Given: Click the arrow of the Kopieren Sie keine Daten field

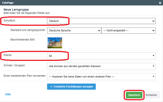Looking at the screenshot, I should coord(154,76).
